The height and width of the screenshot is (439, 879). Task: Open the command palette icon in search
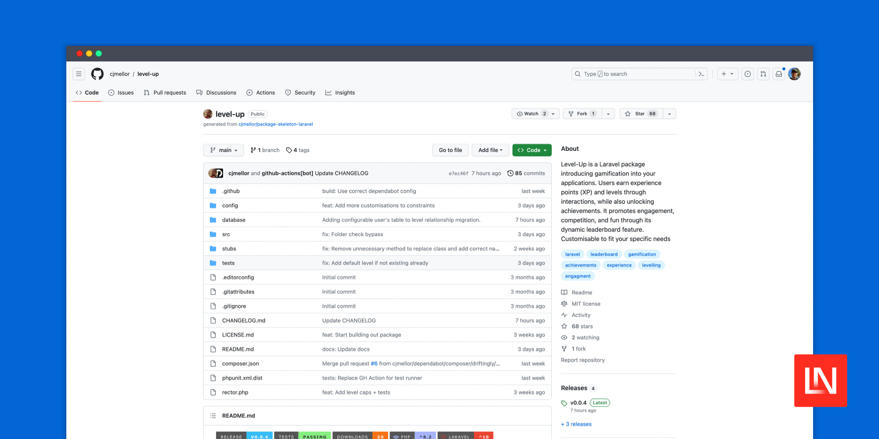(701, 74)
